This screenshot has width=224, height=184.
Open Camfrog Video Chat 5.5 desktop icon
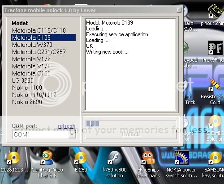pyautogui.click(x=47, y=164)
